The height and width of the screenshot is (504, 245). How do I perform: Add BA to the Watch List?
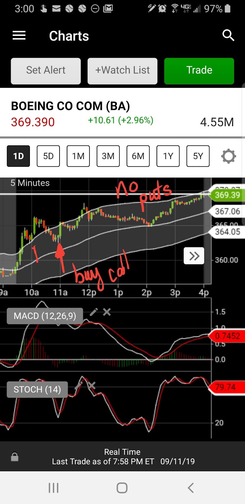pyautogui.click(x=122, y=71)
